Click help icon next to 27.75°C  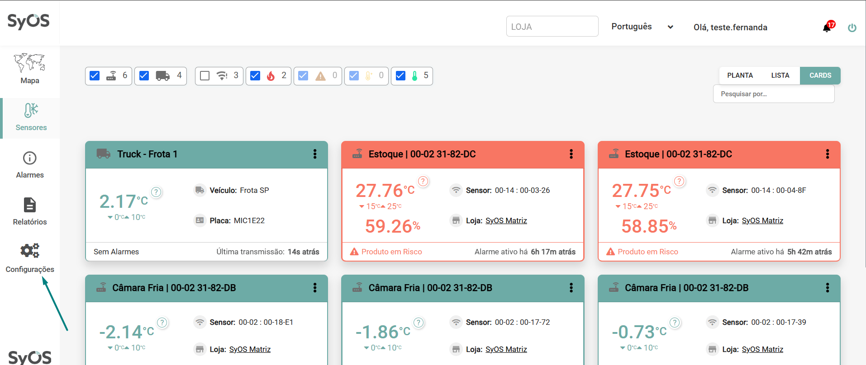(x=679, y=181)
